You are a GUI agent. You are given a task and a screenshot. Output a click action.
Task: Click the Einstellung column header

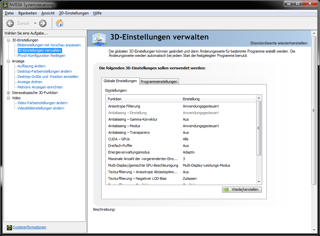(218, 99)
